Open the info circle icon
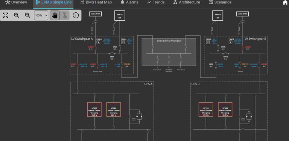 [76, 15]
